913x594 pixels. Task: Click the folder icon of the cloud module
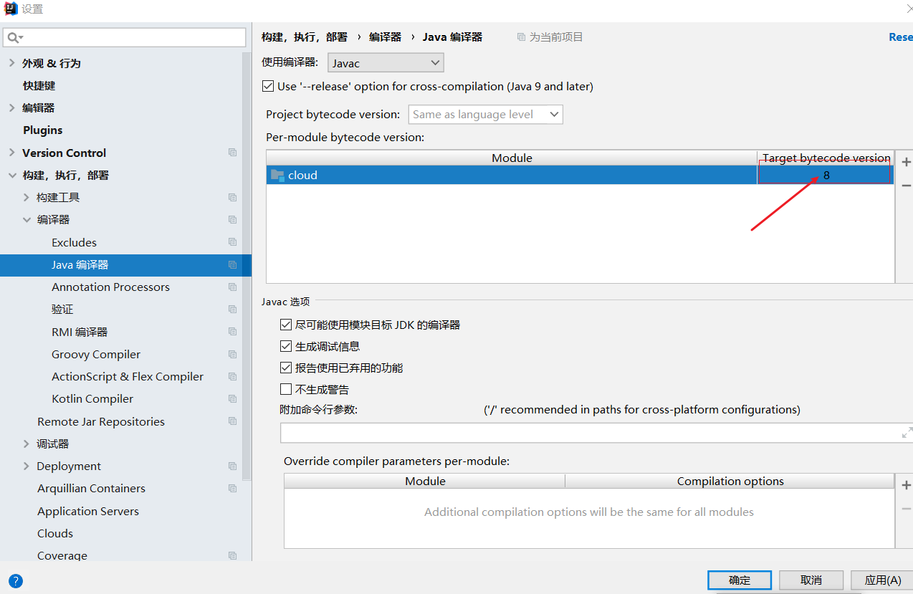pos(277,175)
